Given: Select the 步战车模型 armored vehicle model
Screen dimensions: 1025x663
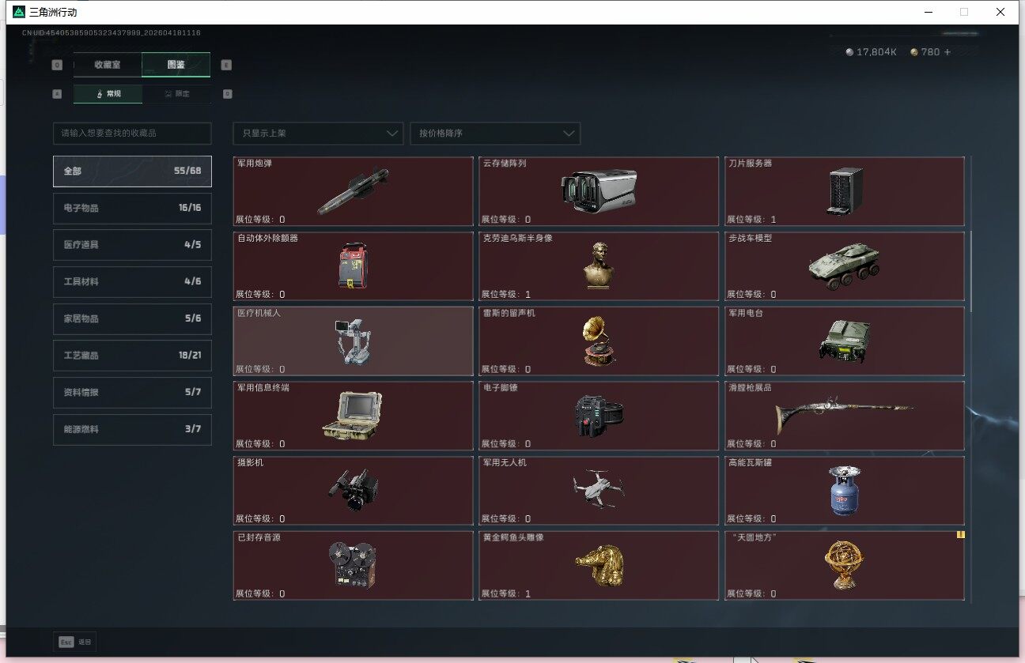Looking at the screenshot, I should (845, 266).
